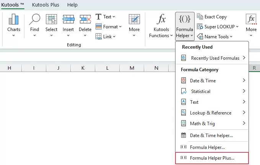Choose Lookup & Reference menu entry
This screenshot has width=260, height=165.
(212, 113)
